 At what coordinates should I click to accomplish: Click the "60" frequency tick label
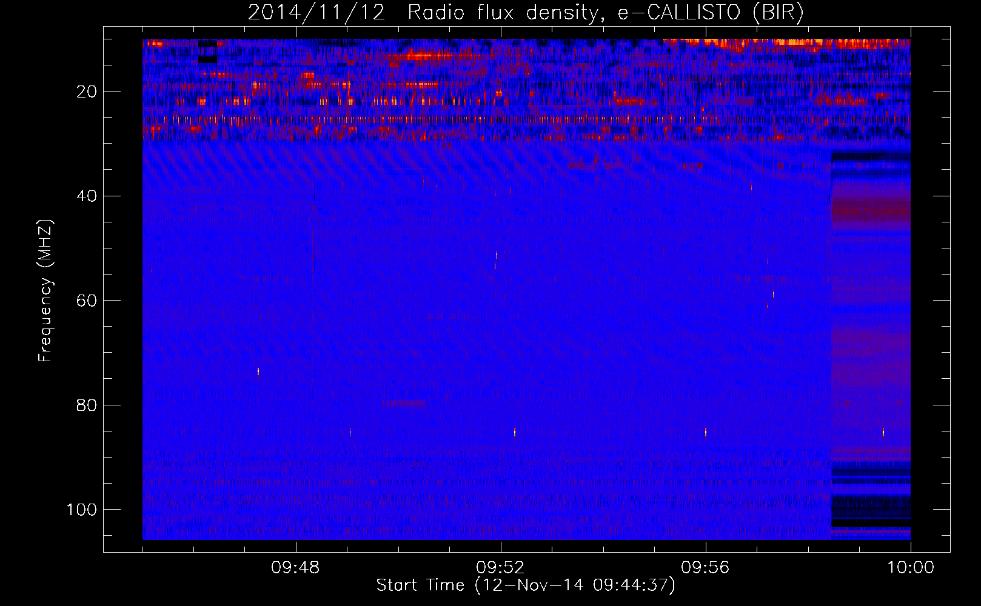87,301
